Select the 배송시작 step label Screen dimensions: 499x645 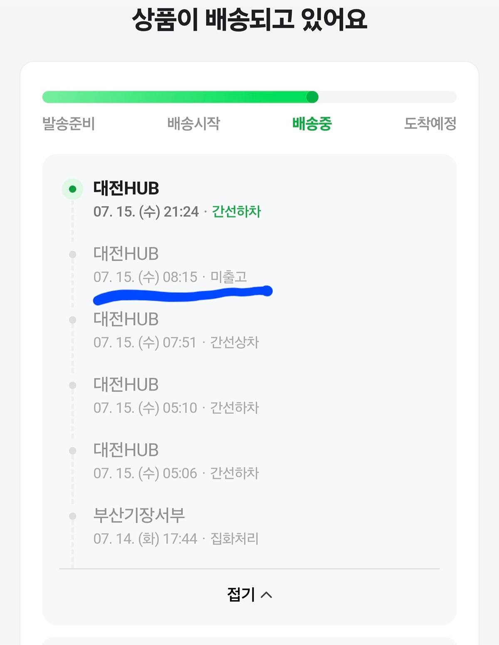193,123
